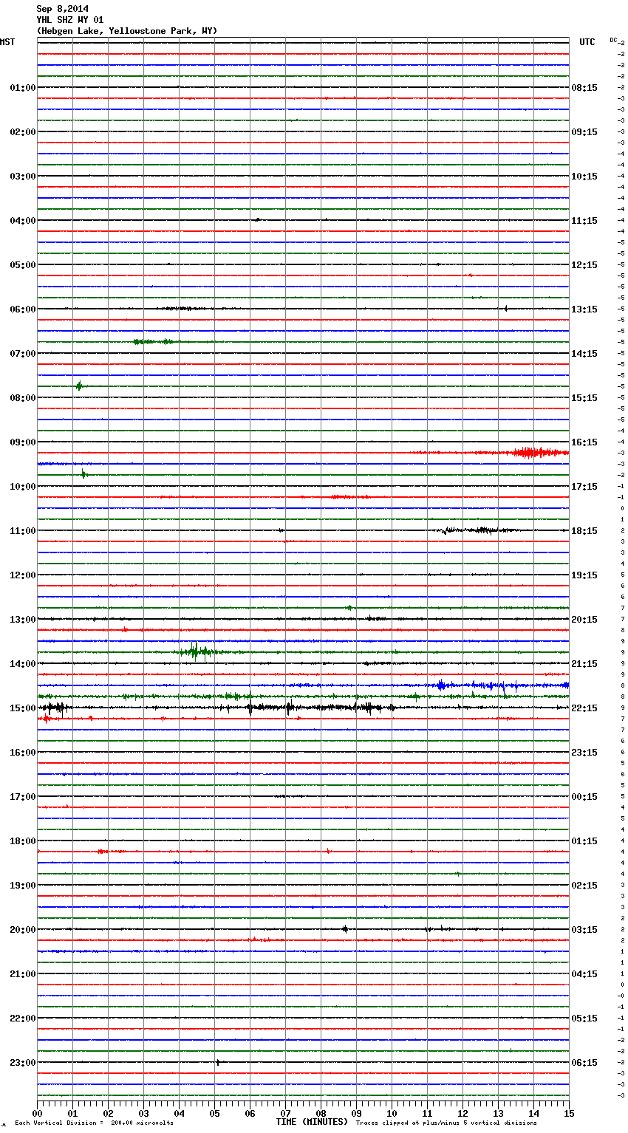The image size is (628, 1133).
Task: Select the 19:00 MST time label
Action: [22, 886]
